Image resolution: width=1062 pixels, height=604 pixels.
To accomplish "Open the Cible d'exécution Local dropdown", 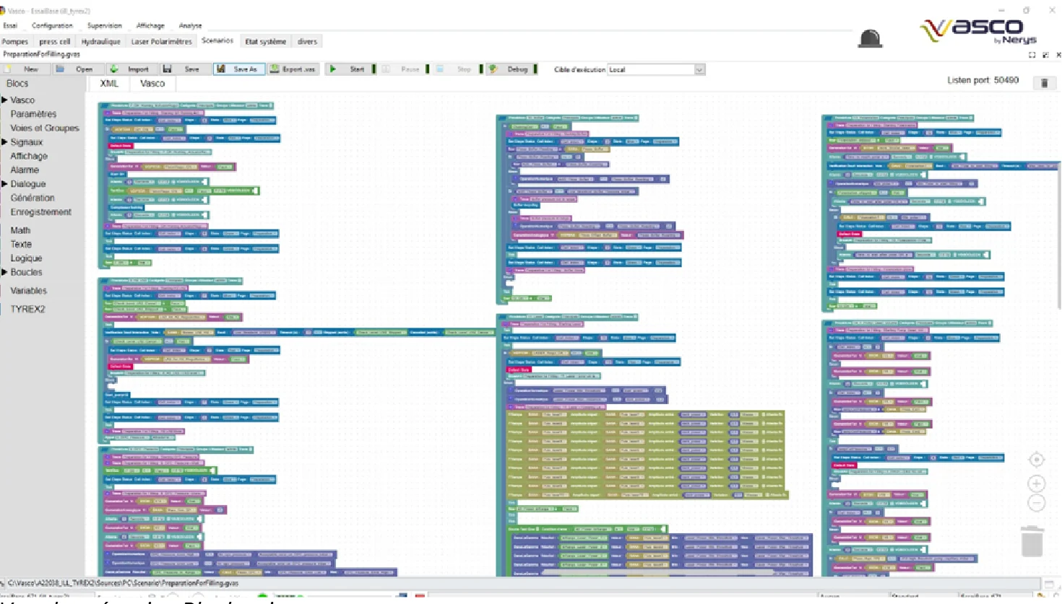I will pos(655,70).
